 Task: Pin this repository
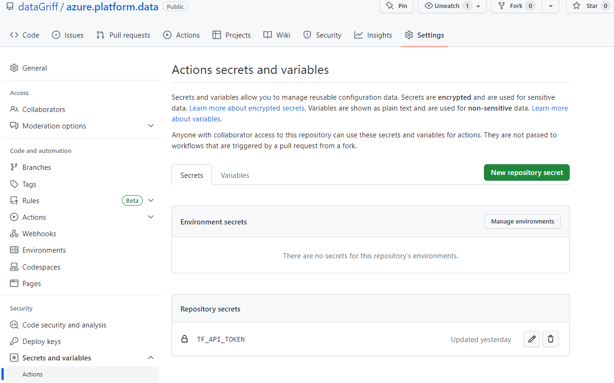tap(396, 6)
